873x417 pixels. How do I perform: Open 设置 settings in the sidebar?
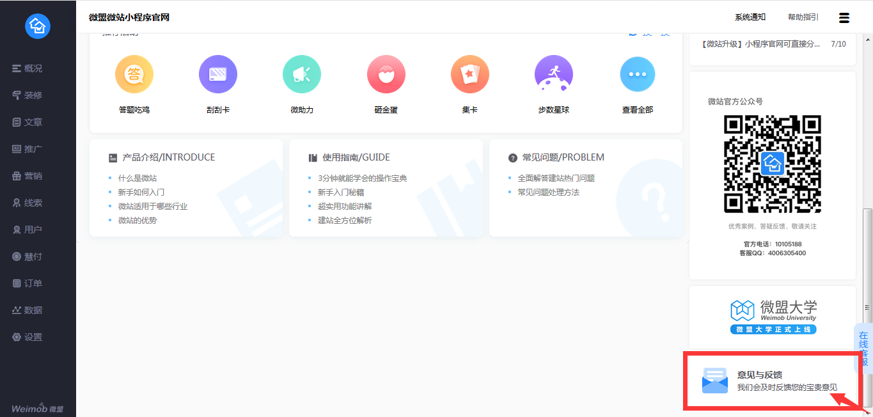[27, 337]
